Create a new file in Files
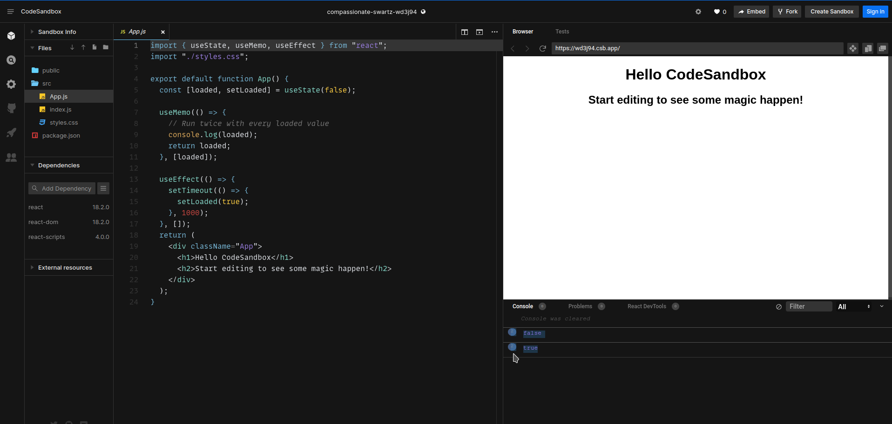The height and width of the screenshot is (424, 892). [x=95, y=47]
